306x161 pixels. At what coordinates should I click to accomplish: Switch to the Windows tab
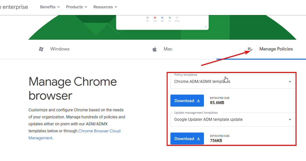[54, 49]
